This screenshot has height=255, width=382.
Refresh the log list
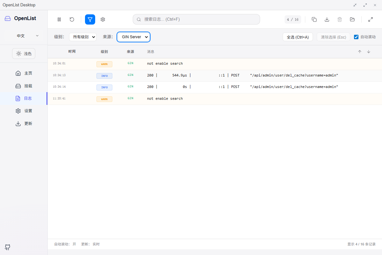point(72,19)
